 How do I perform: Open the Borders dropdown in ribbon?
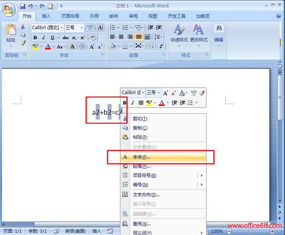(131, 47)
